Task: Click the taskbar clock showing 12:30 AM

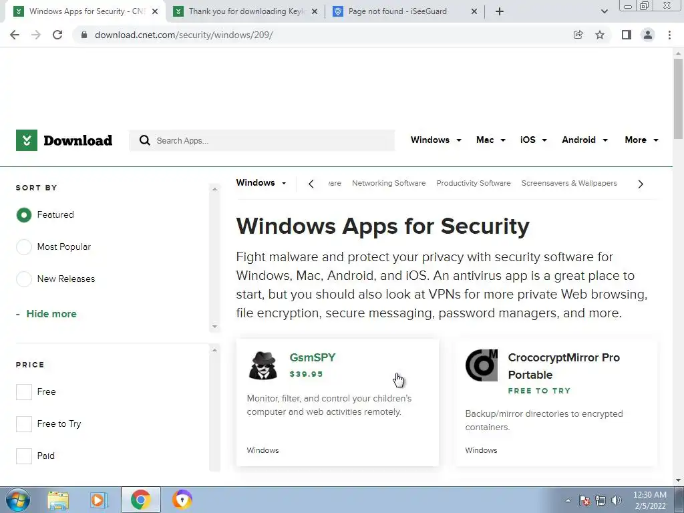Action: 649,500
